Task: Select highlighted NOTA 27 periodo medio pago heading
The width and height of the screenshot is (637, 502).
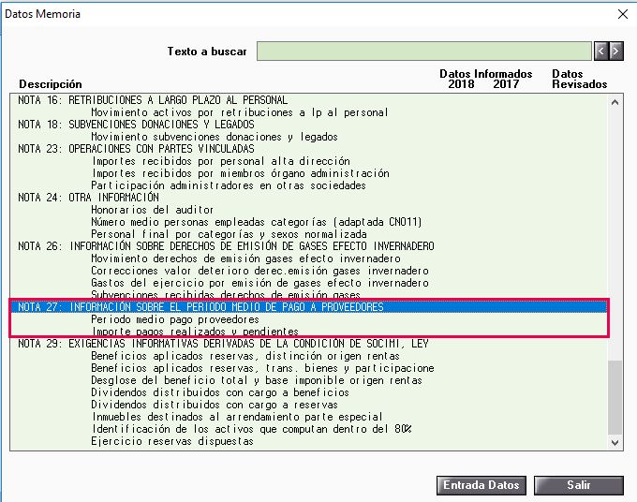Action: point(309,307)
